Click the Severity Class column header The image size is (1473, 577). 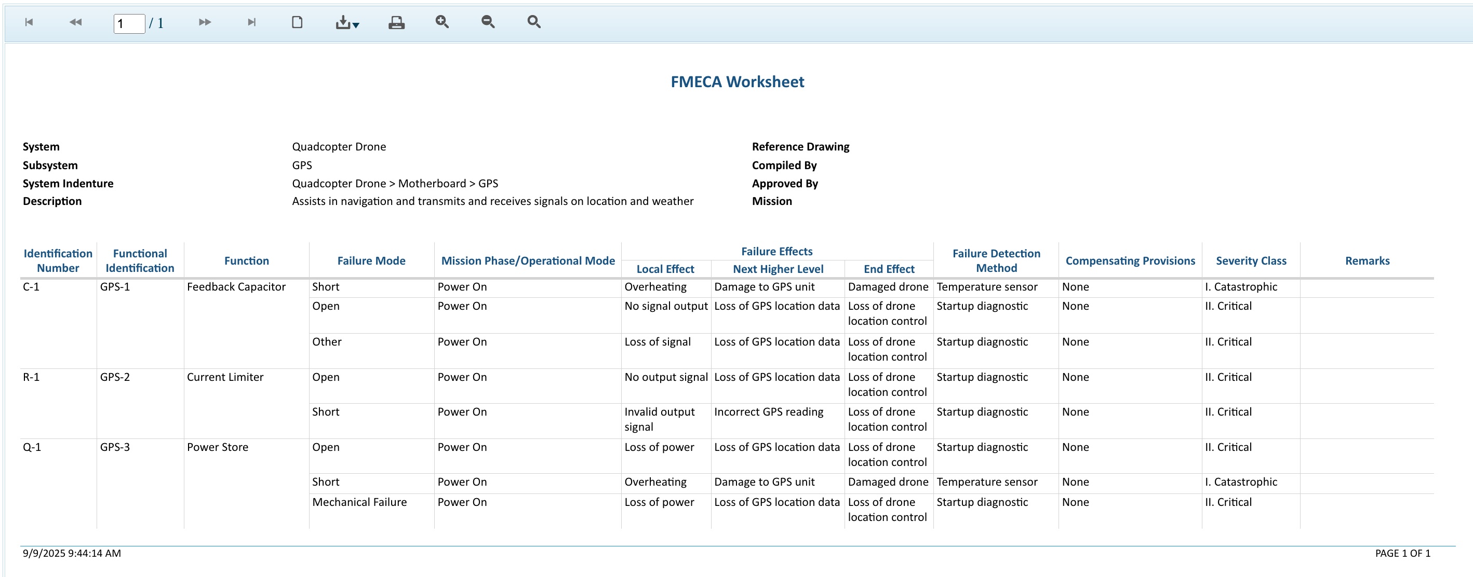point(1251,260)
